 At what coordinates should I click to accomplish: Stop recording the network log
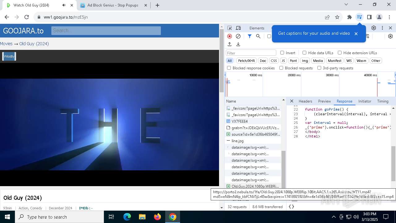[x=230, y=36]
